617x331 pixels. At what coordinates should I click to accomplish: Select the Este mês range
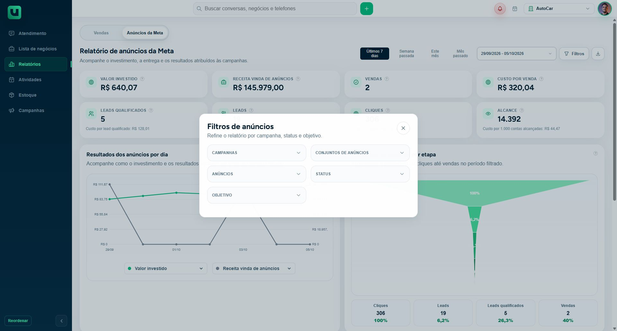435,54
